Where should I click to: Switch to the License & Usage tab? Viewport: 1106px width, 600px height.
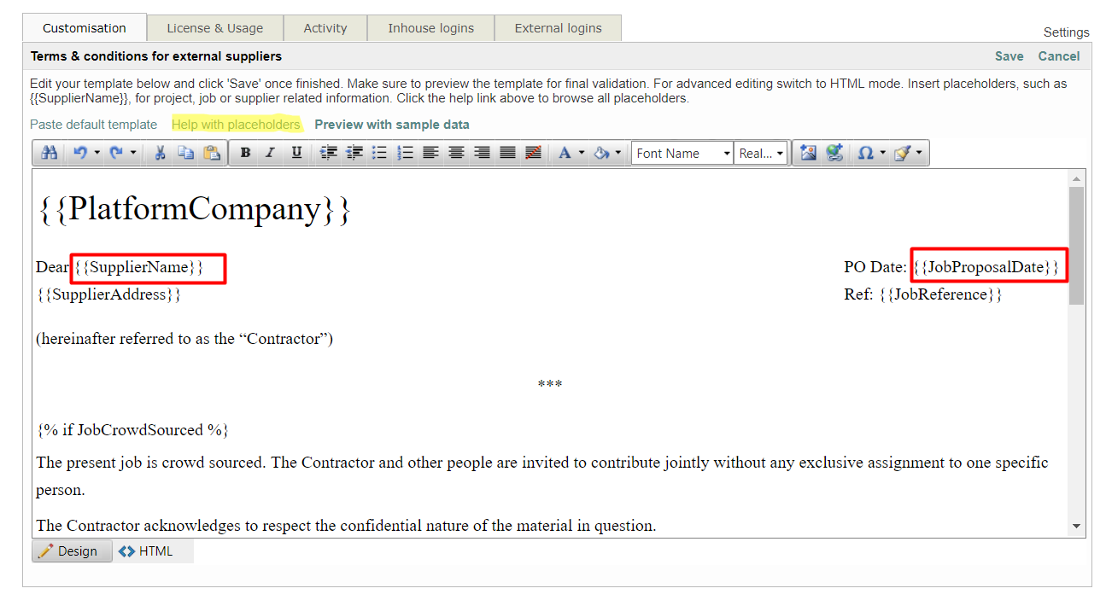214,28
